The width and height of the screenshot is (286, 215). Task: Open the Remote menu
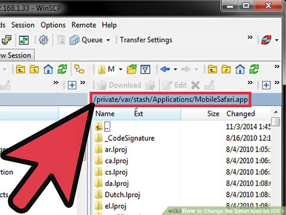(x=84, y=25)
